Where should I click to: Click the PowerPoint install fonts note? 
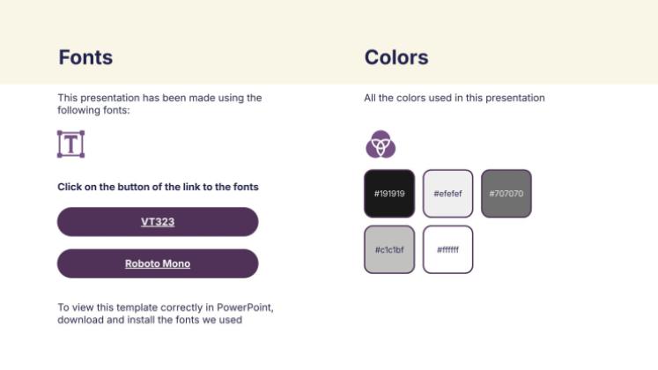pyautogui.click(x=166, y=314)
